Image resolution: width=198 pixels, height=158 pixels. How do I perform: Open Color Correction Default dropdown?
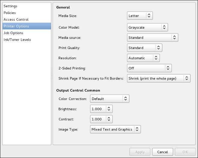point(109,99)
